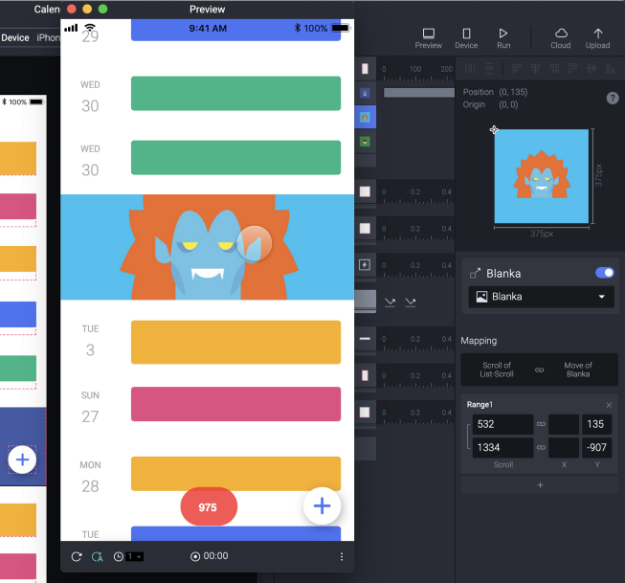The image size is (625, 583).
Task: Click the Blanka image thumbnail in the property panel
Action: tap(542, 176)
